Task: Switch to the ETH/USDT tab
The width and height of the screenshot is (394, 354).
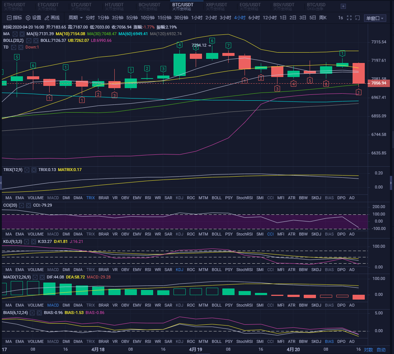Action: [x=14, y=5]
